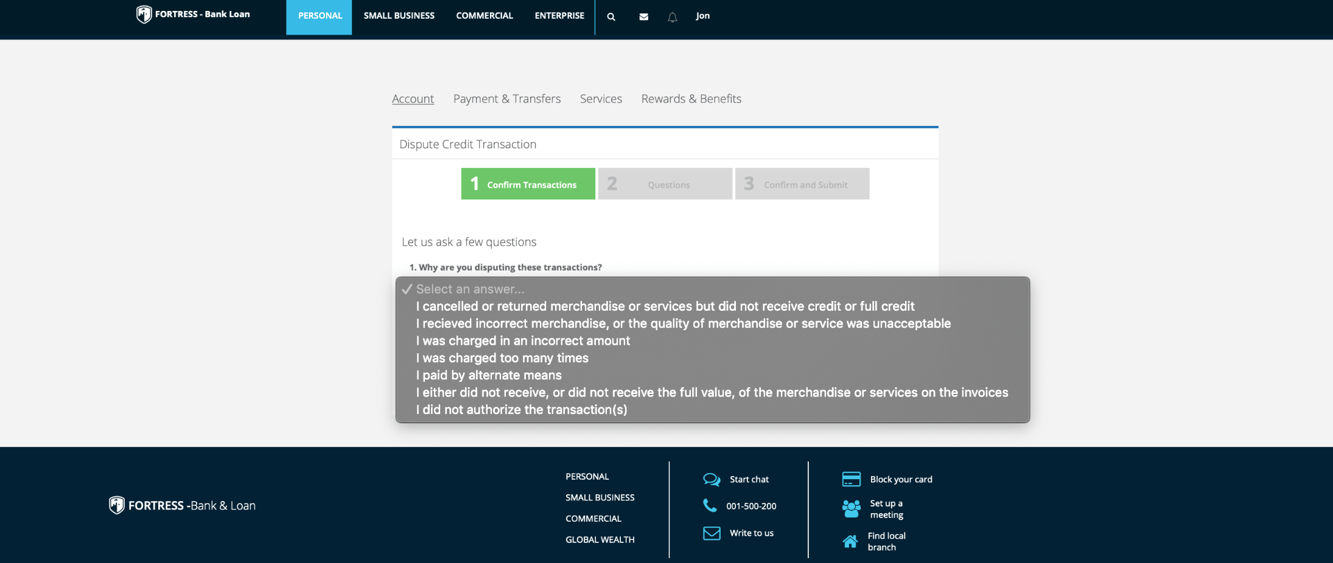Navigate to the Services section
Image resolution: width=1333 pixels, height=563 pixels.
pos(601,98)
